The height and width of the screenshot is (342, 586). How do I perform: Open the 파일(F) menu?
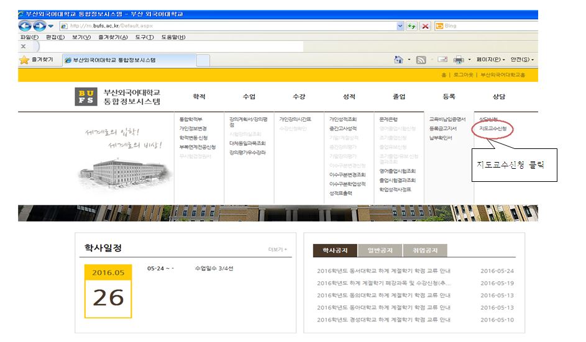(x=29, y=37)
